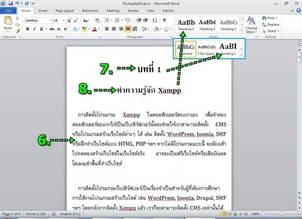Image resolution: width=302 pixels, height=219 pixels.
Task: Select the Format Painter brush
Action: coord(18,31)
